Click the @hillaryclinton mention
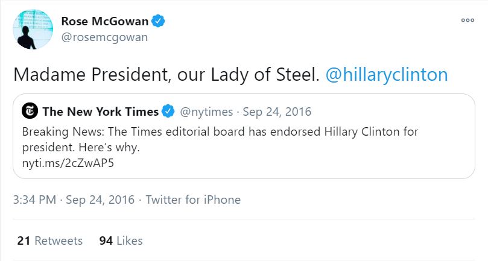This screenshot has width=488, height=261. (386, 75)
